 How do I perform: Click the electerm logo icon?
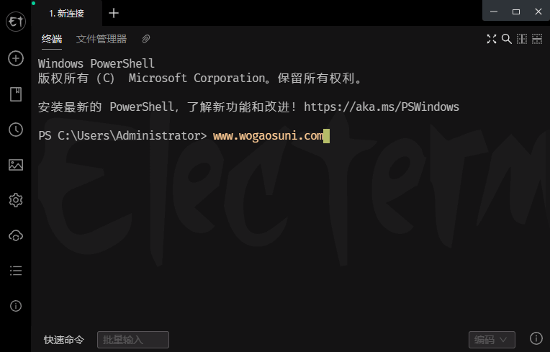click(16, 22)
